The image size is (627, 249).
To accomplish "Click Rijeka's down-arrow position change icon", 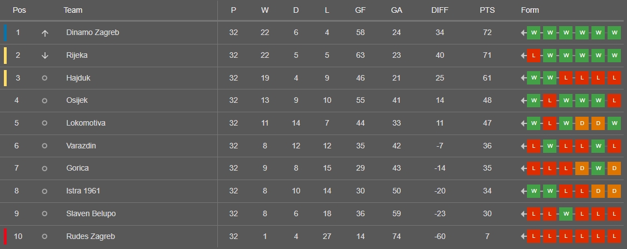I will (45, 56).
